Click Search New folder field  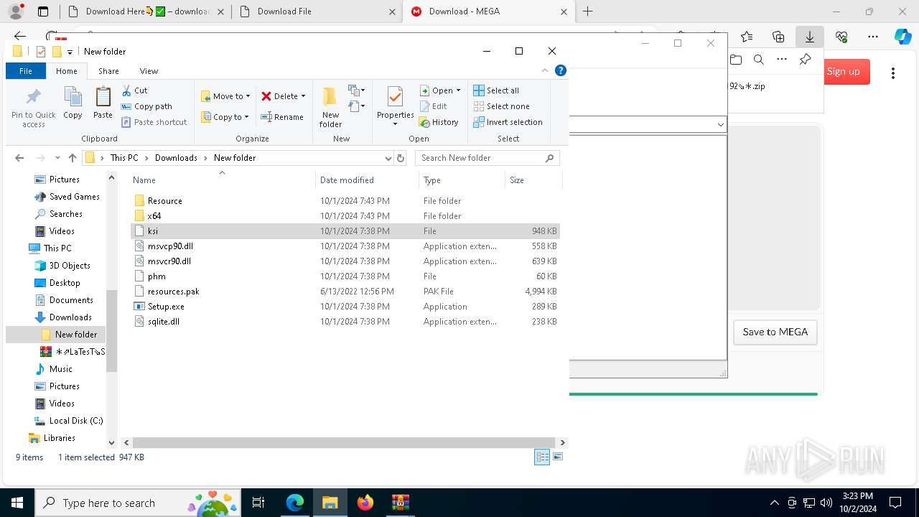pos(487,158)
